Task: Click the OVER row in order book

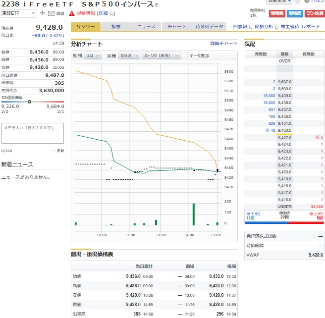Action: click(284, 61)
